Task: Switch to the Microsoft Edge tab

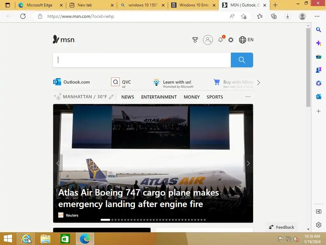Action: (x=39, y=5)
